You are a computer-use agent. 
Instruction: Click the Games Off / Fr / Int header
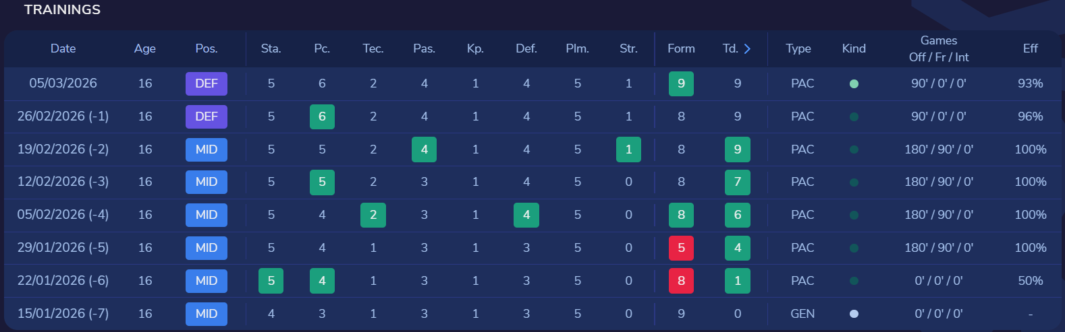938,48
